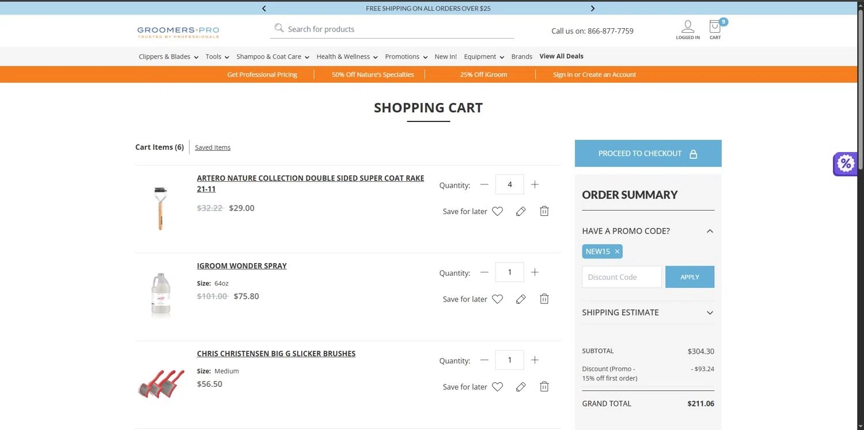
Task: Open Clippers & Blades menu
Action: click(x=168, y=56)
